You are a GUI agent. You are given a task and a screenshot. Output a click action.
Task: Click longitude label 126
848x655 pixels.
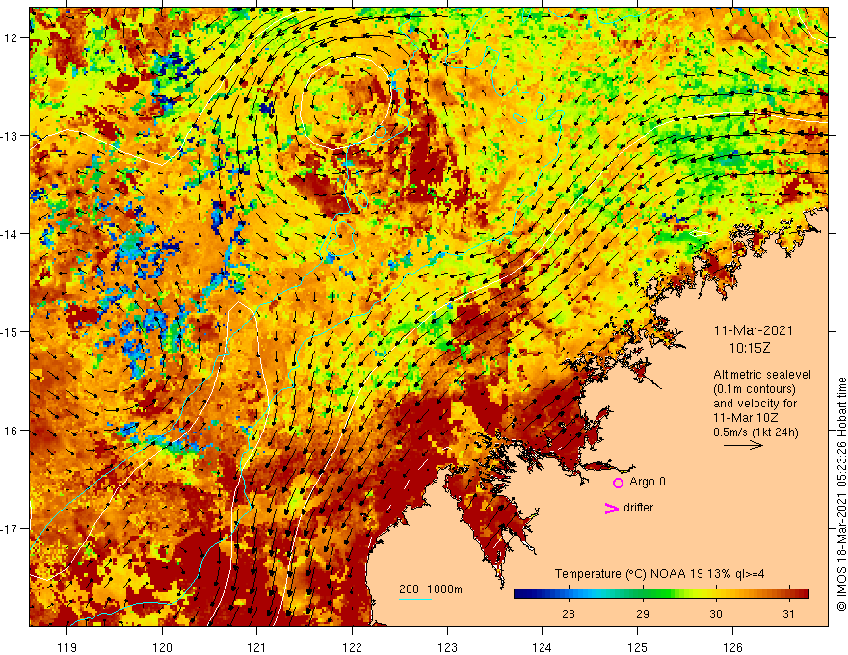pyautogui.click(x=732, y=647)
